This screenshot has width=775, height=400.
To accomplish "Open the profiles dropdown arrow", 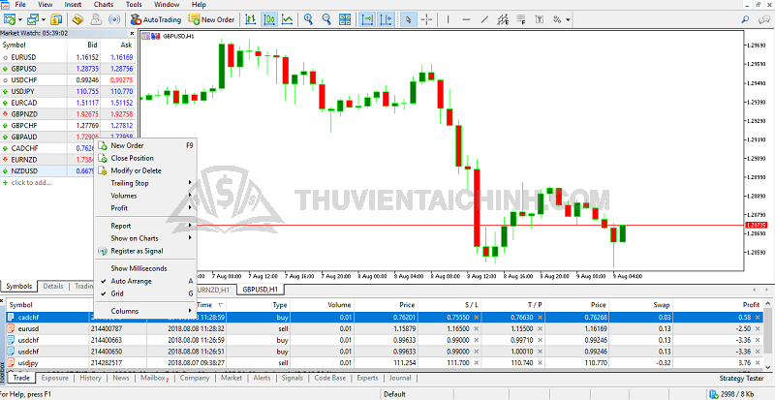I will tap(44, 19).
